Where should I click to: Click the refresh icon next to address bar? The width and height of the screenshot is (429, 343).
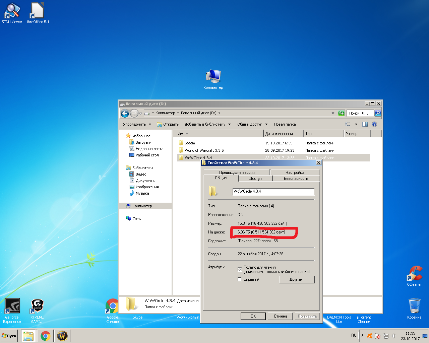click(341, 113)
